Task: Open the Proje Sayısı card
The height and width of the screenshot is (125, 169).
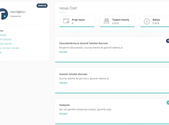Action: pos(77,22)
